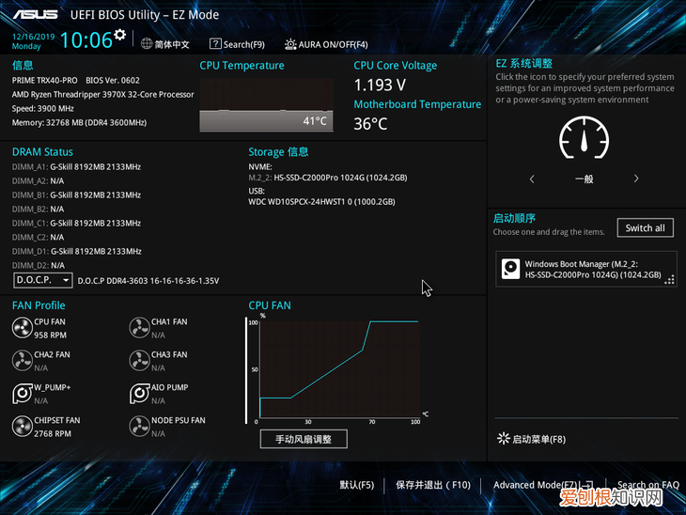The height and width of the screenshot is (515, 686).
Task: Open the D.O.C.P. dropdown
Action: pyautogui.click(x=42, y=280)
